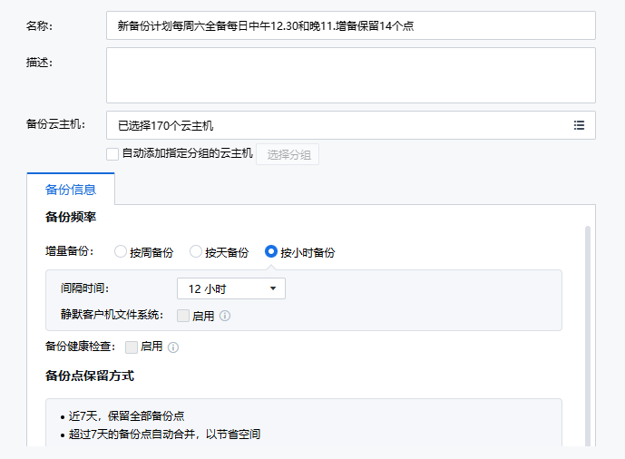Click the info icon beside 备份健康检查 启用

pyautogui.click(x=173, y=347)
